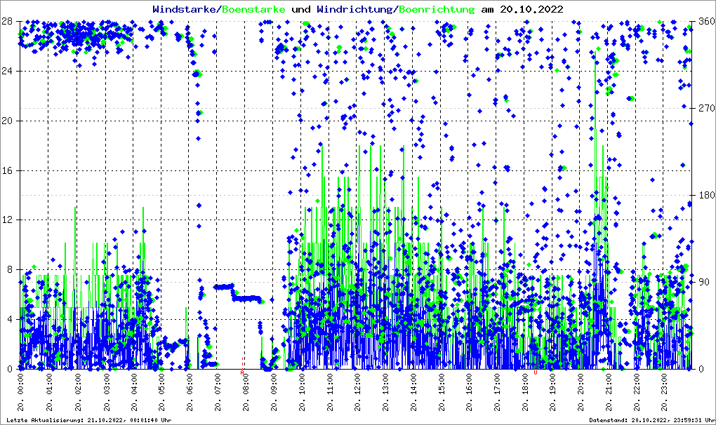Click time axis label '00:00'
This screenshot has height=425, width=716.
(20, 385)
